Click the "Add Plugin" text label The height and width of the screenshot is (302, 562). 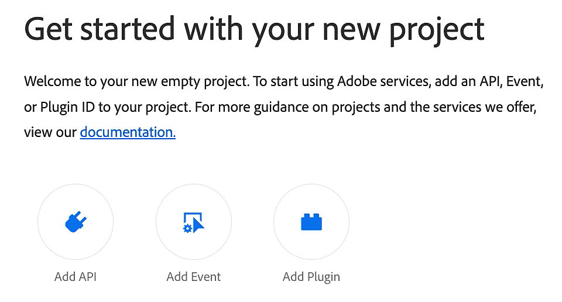pos(311,277)
